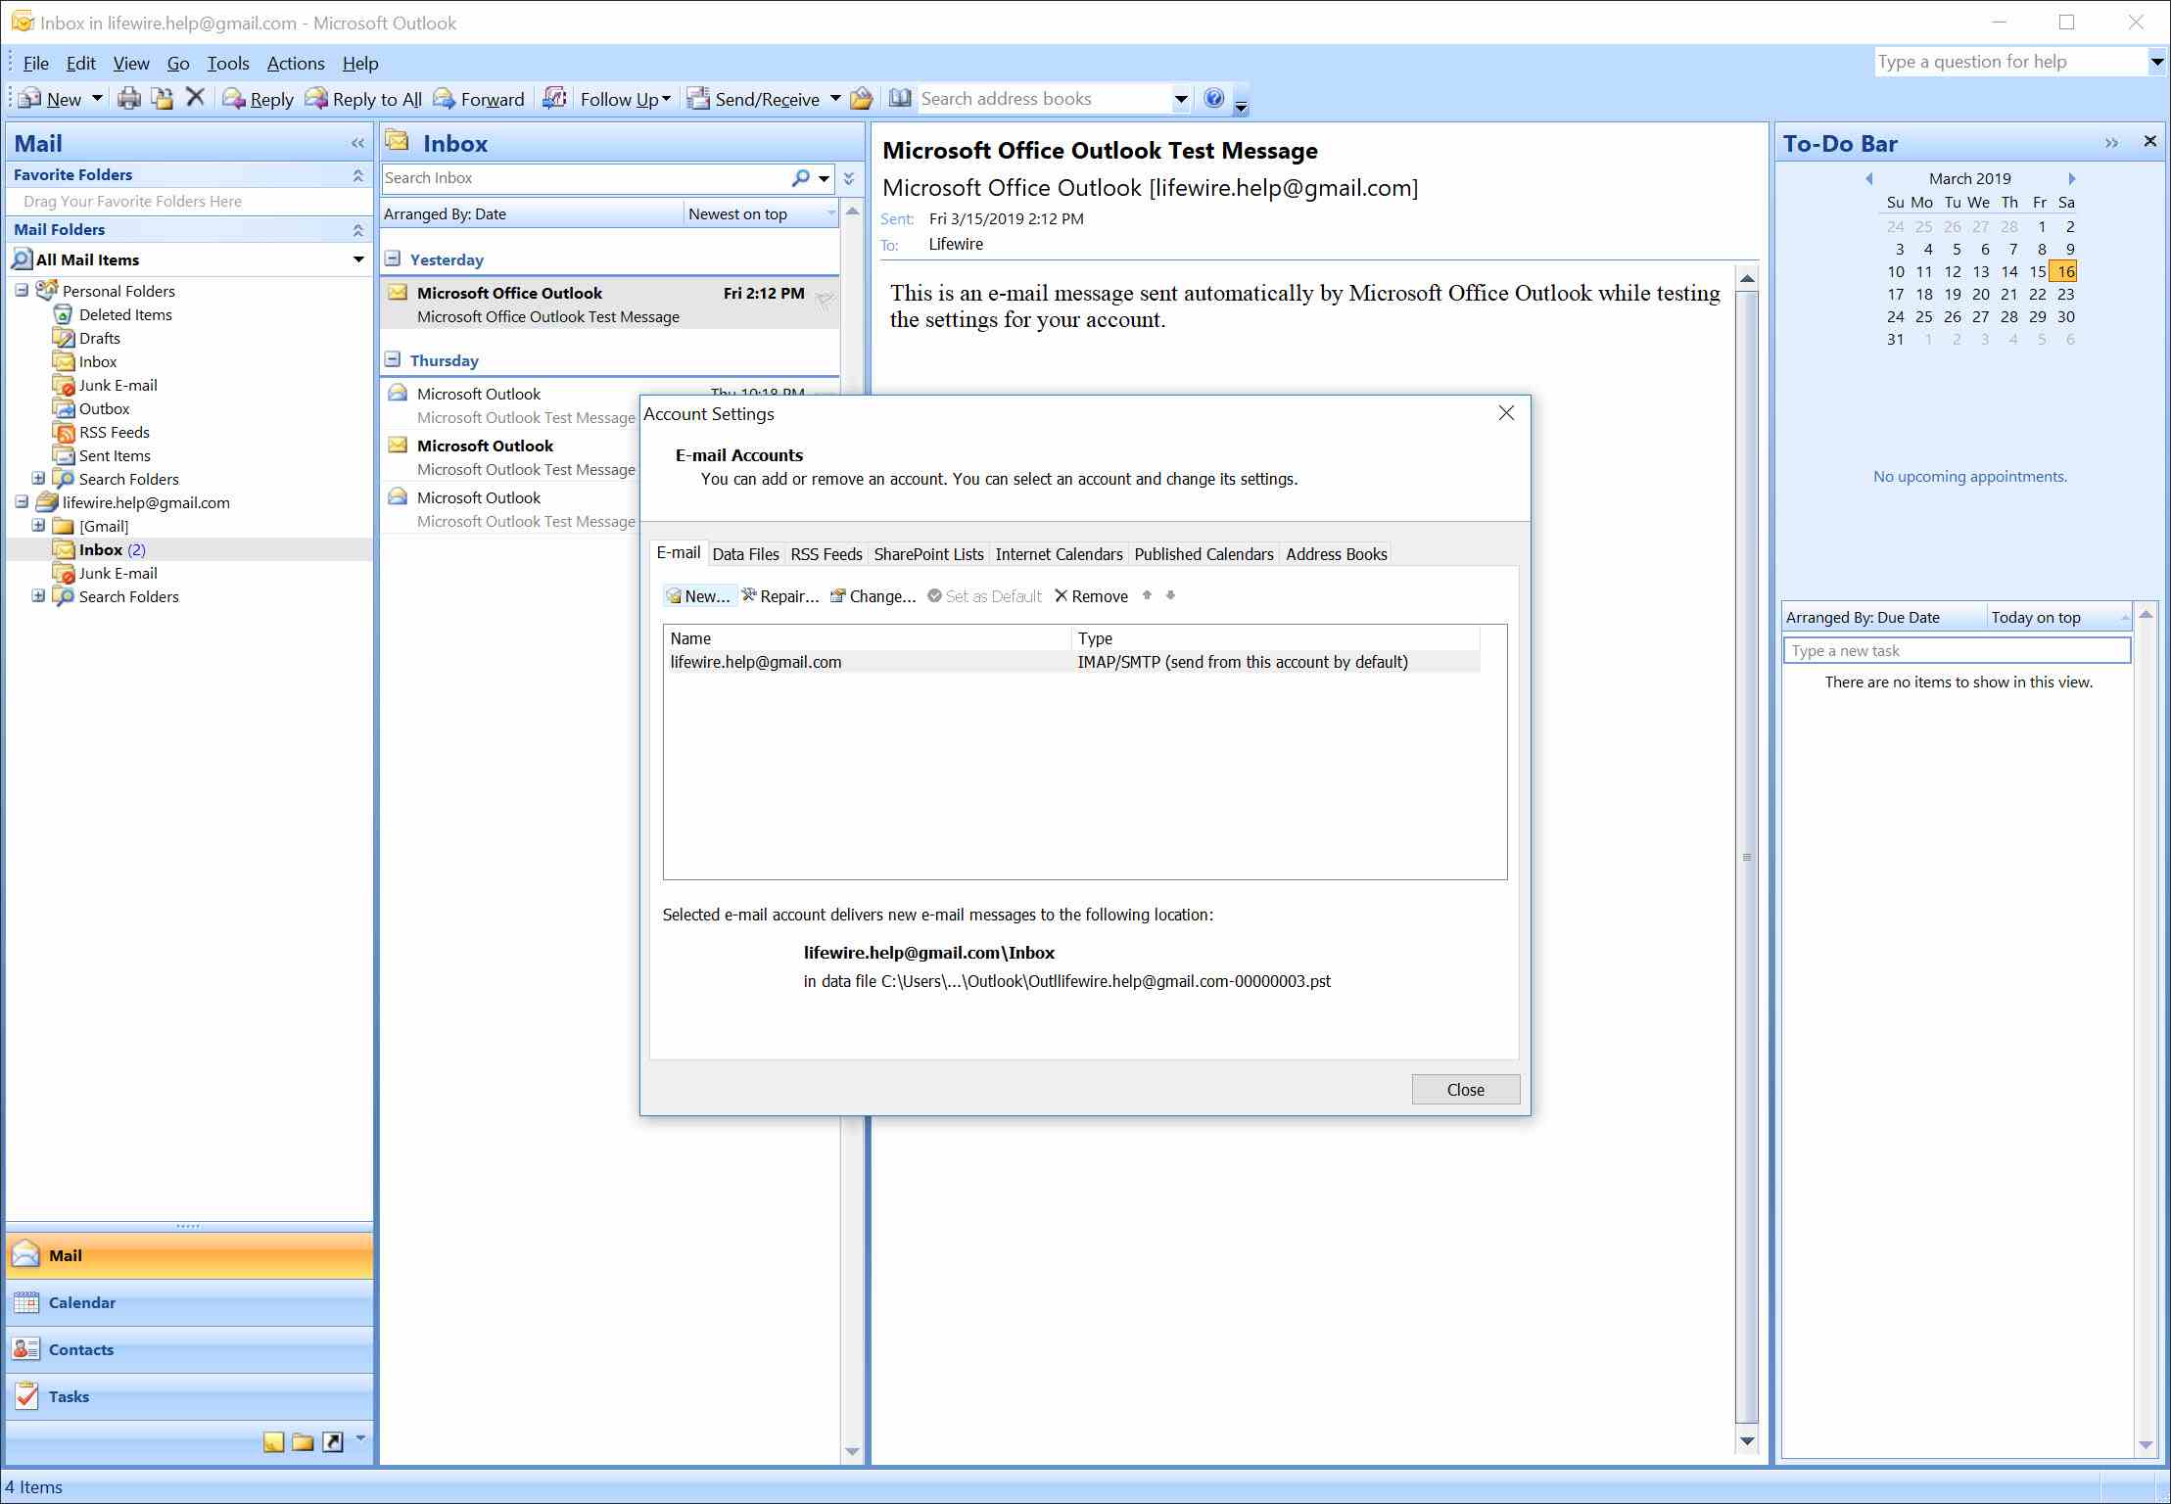
Task: Click the Type a new task field
Action: tap(1957, 650)
